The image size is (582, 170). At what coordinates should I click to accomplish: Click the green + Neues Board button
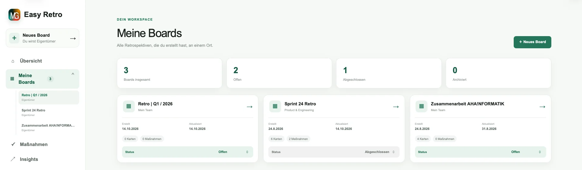point(532,42)
